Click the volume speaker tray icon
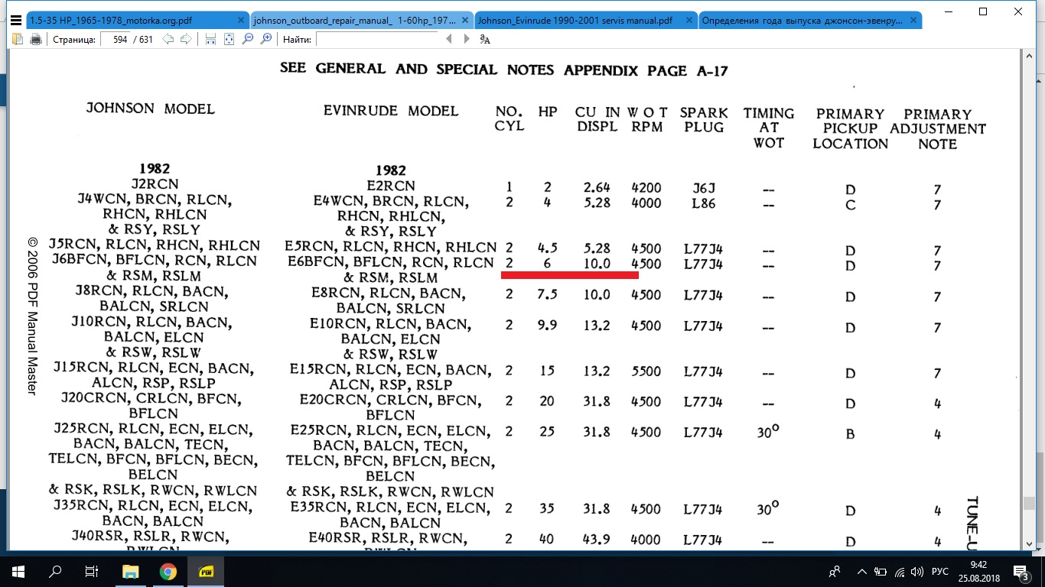1045x587 pixels. 917,572
